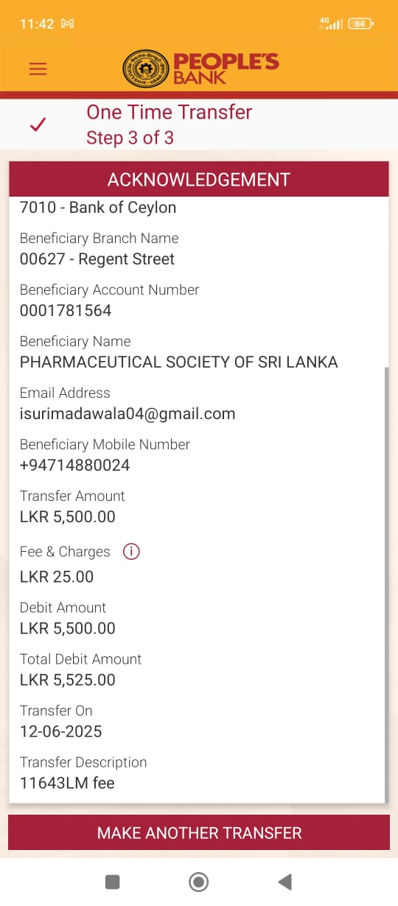Tap the 4G signal strength icon
Screen dimensions: 398x906
coord(331,23)
